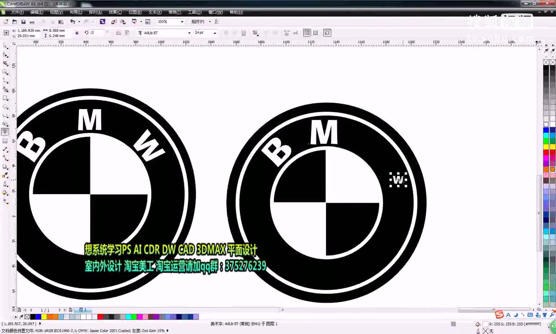Select the Shape tool
Viewport: 556px width, 334px height.
(x=5, y=55)
